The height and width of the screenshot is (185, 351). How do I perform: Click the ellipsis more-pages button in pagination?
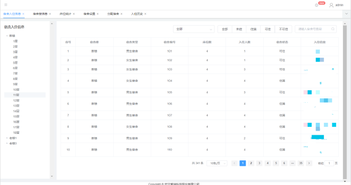click(x=292, y=163)
